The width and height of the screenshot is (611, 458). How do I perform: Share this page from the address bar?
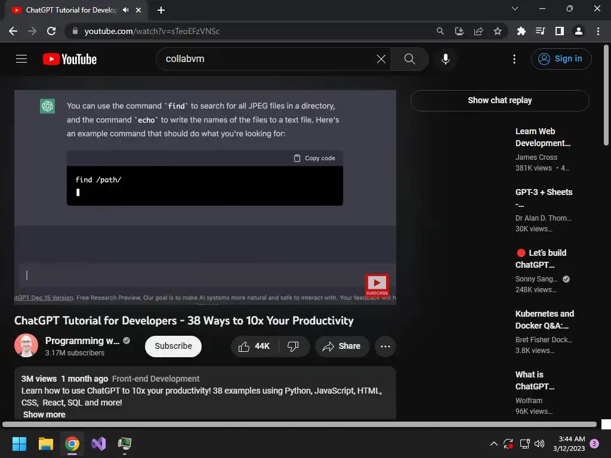(x=479, y=31)
